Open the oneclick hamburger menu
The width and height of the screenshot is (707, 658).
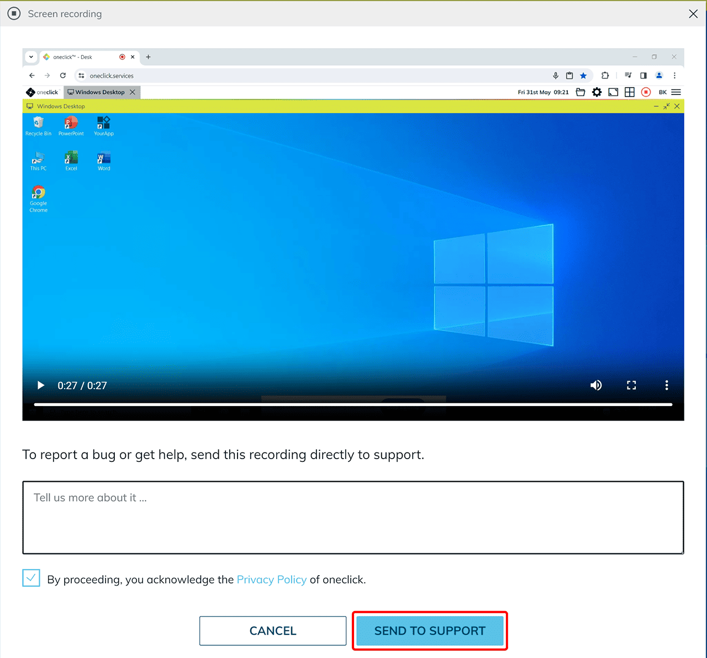[676, 92]
